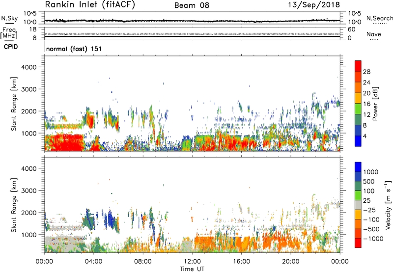The width and height of the screenshot is (393, 272).
Task: Click the '12:00' time axis tick label
Action: point(192,262)
